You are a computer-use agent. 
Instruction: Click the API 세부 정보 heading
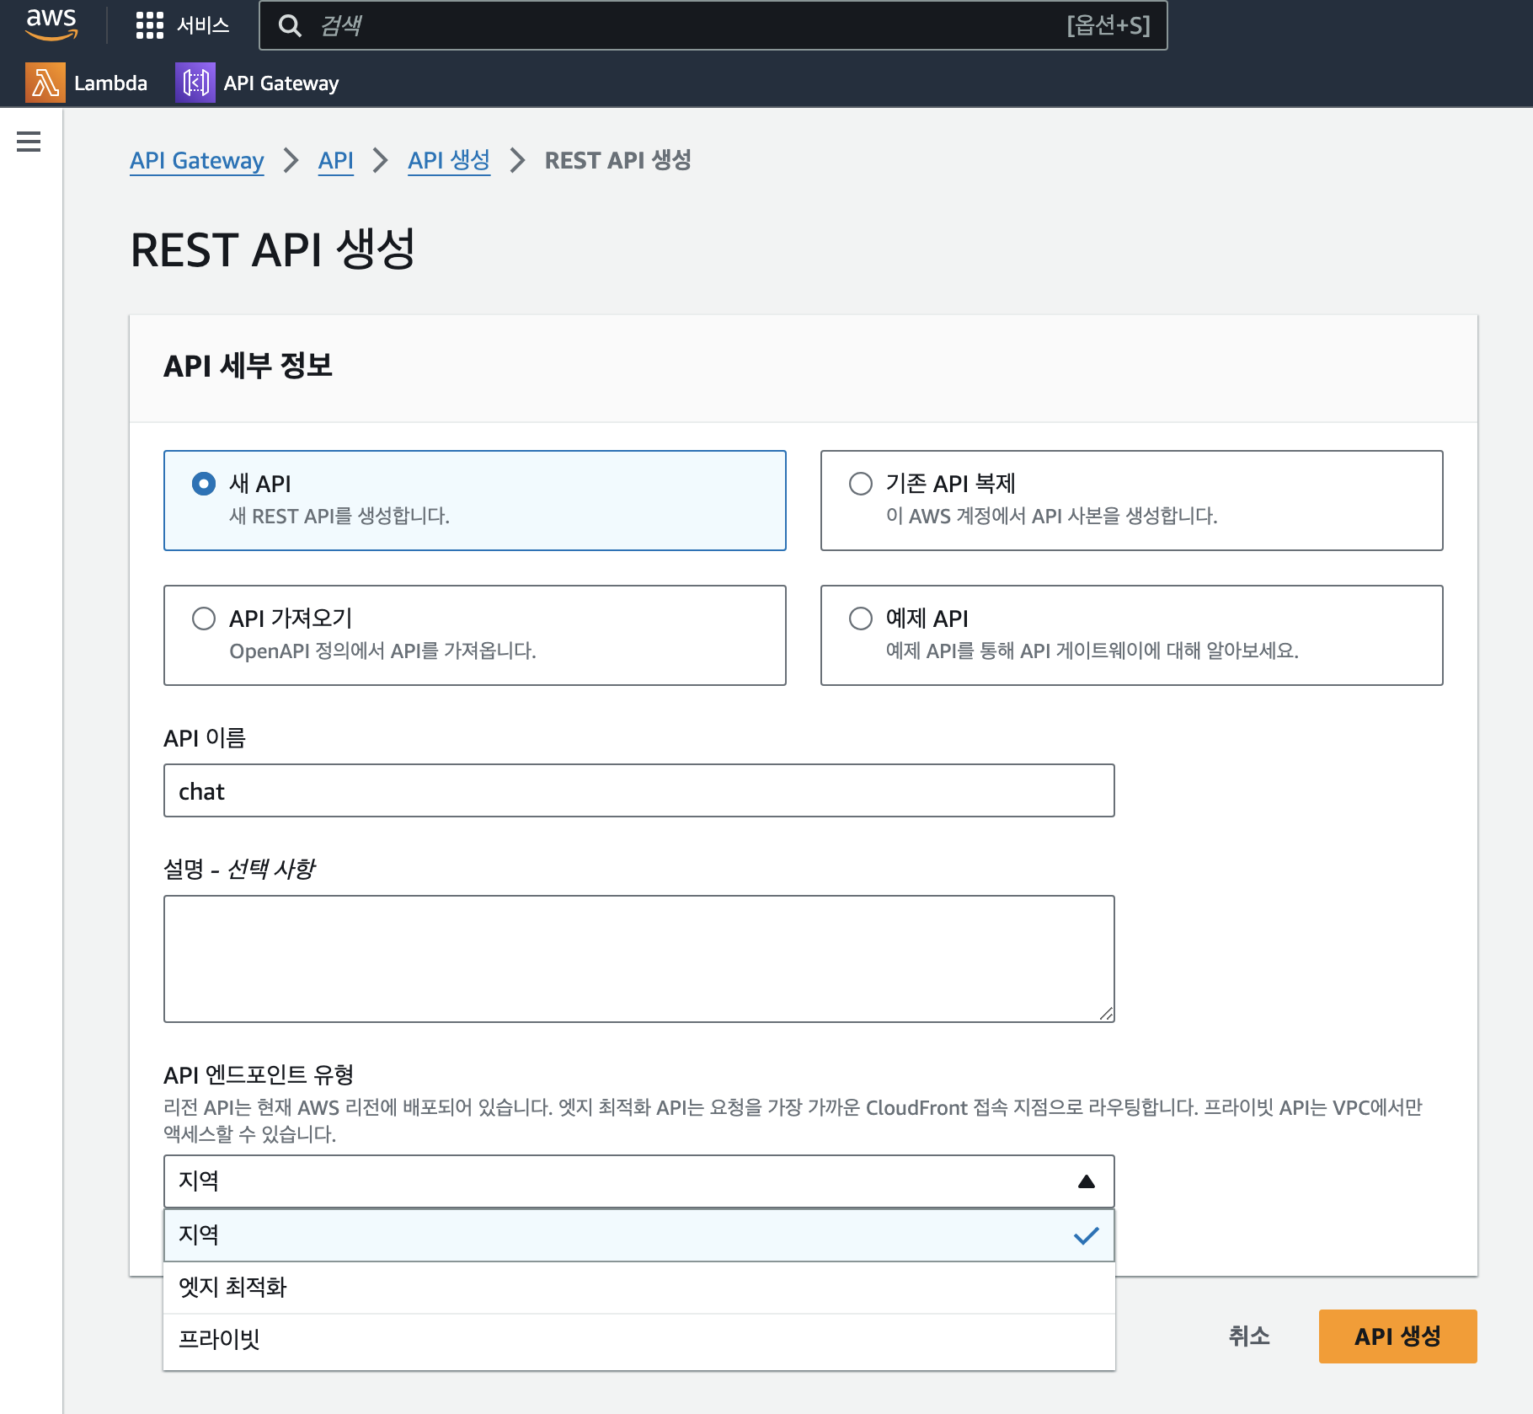click(248, 366)
